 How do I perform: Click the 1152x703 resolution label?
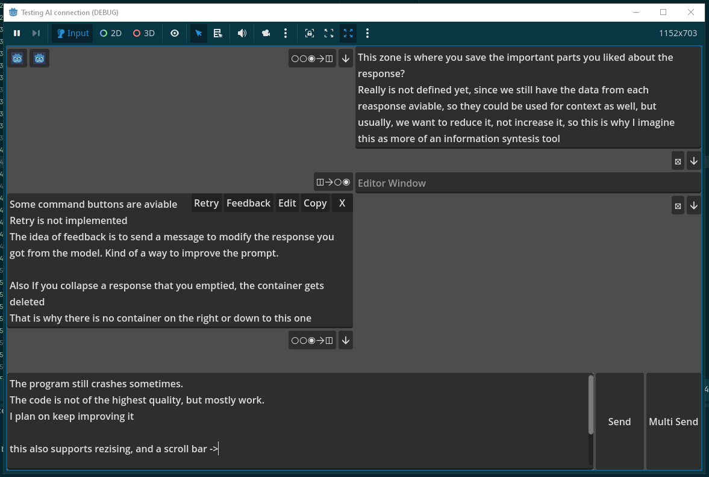[x=678, y=33]
